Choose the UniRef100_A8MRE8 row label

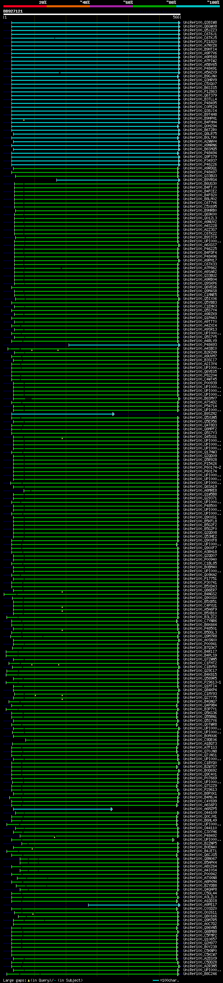(200, 490)
